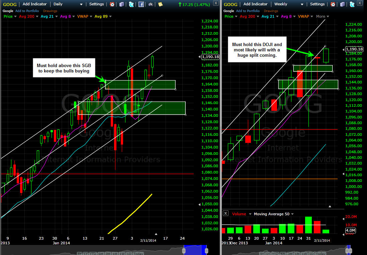The image size is (367, 255).
Task: Click the camera snapshot icon in Daily chart
Action: 151,4
